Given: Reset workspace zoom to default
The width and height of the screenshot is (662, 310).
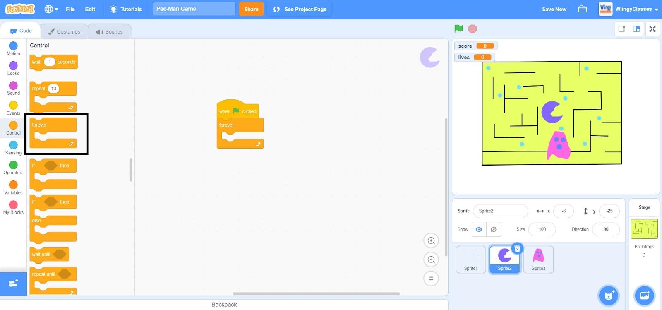Looking at the screenshot, I should point(431,279).
